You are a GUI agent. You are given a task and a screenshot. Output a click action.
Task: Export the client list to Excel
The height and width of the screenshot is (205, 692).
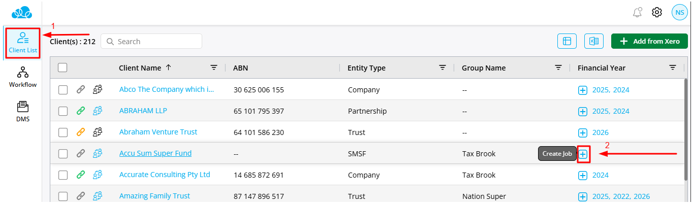point(593,42)
